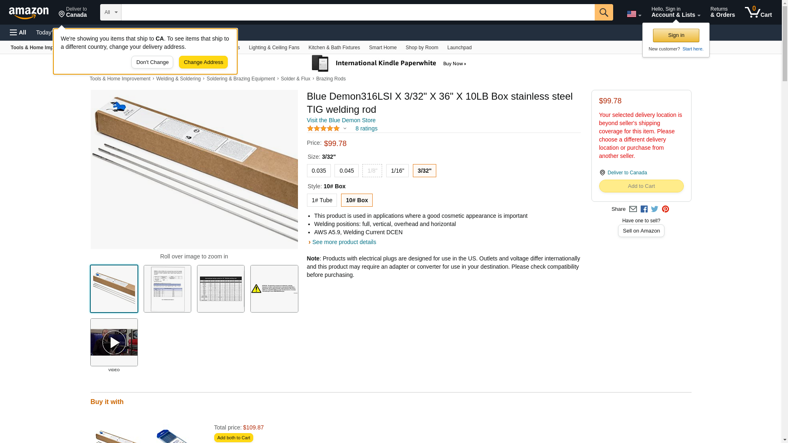Share product on Pinterest icon
Screen dimensions: 788x443
coord(665,209)
